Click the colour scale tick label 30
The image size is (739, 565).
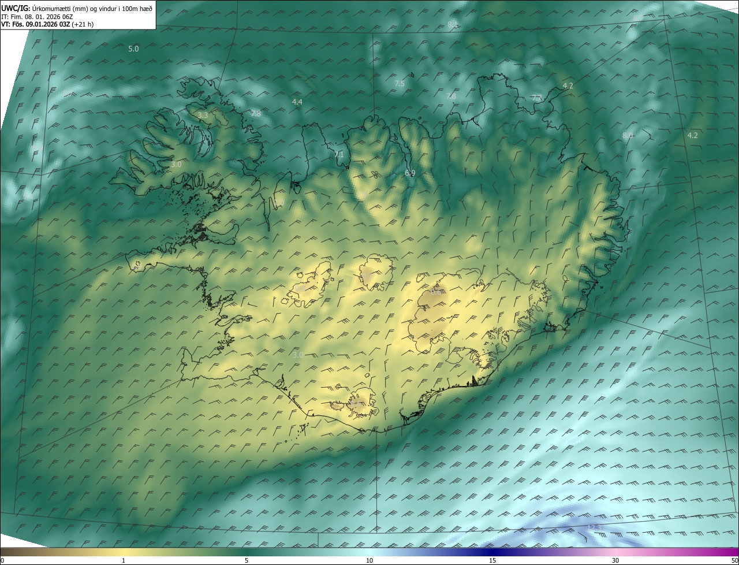pos(615,560)
